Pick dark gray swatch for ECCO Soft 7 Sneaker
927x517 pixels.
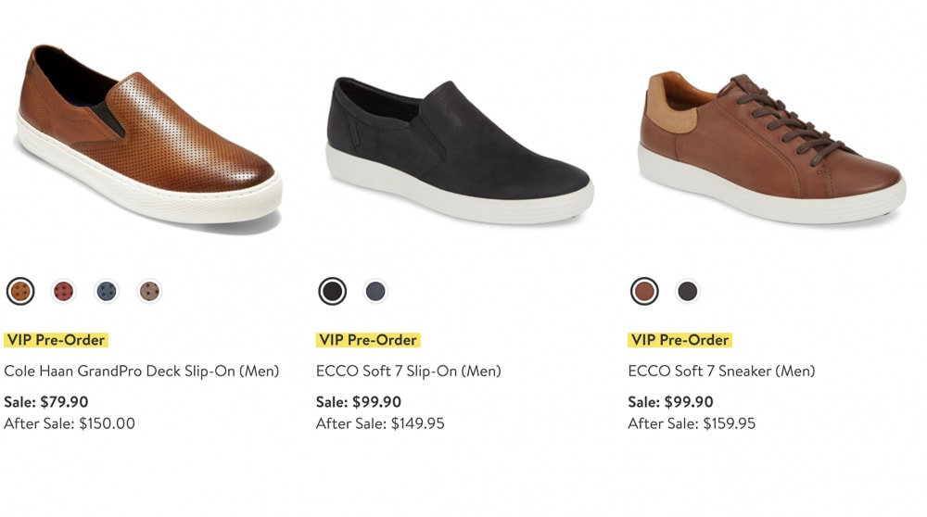[688, 291]
